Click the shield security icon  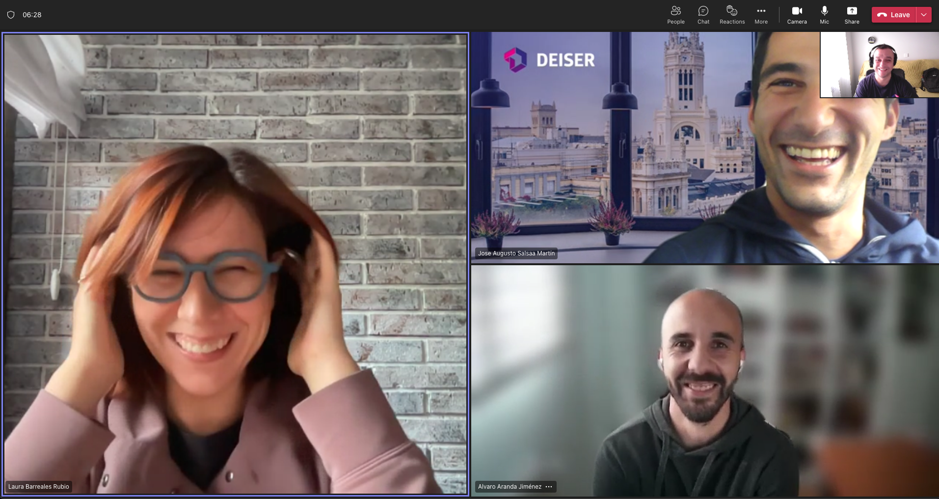click(x=11, y=15)
